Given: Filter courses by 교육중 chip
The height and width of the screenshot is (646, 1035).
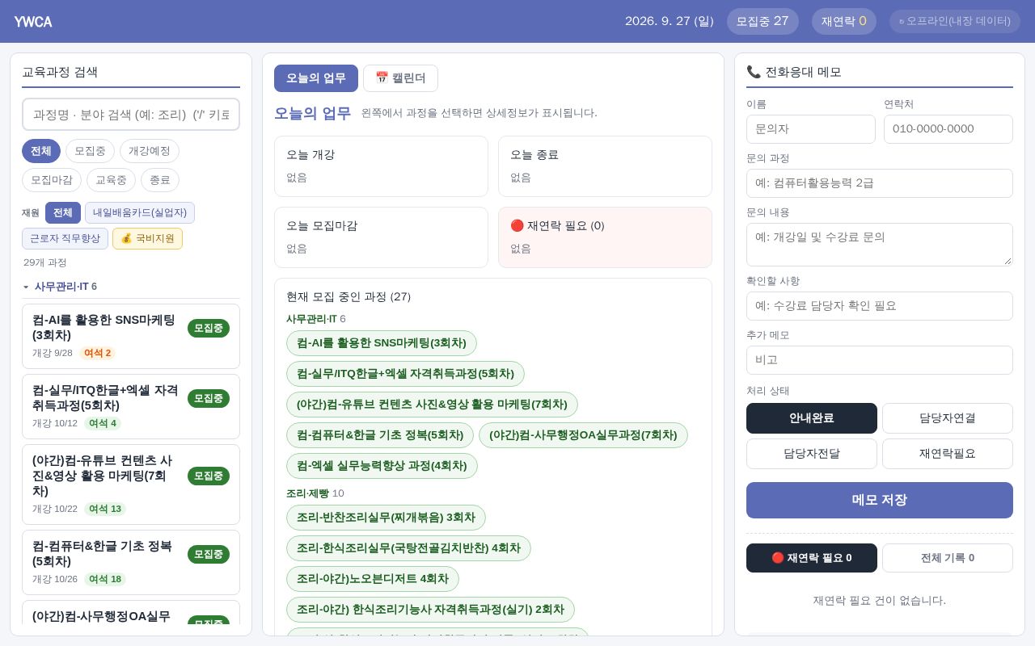Looking at the screenshot, I should tap(111, 180).
